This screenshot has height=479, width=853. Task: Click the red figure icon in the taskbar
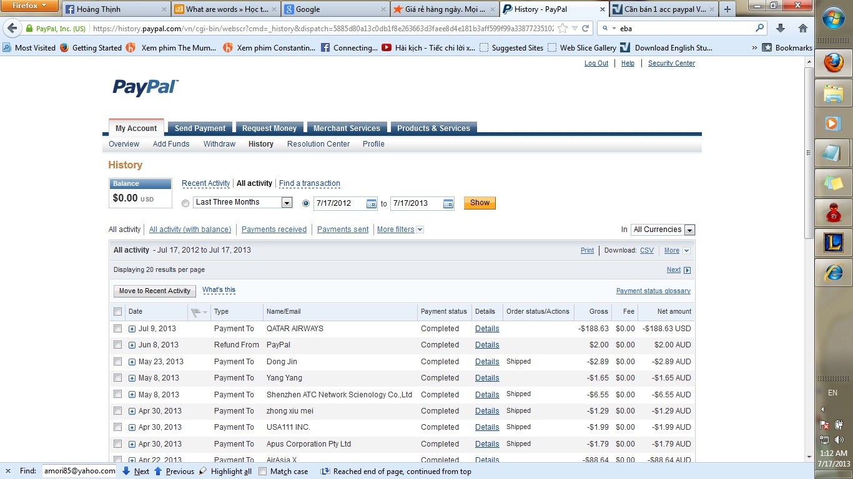833,213
